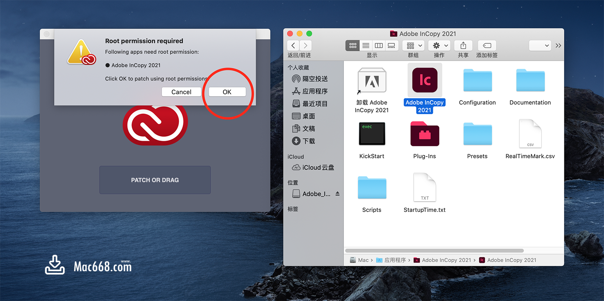Open AirDrop (隔空投送) in sidebar
The image size is (604, 301).
pyautogui.click(x=310, y=79)
